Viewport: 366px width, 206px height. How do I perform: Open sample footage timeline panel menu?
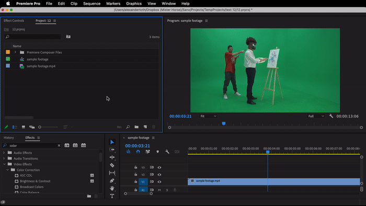pos(153,138)
